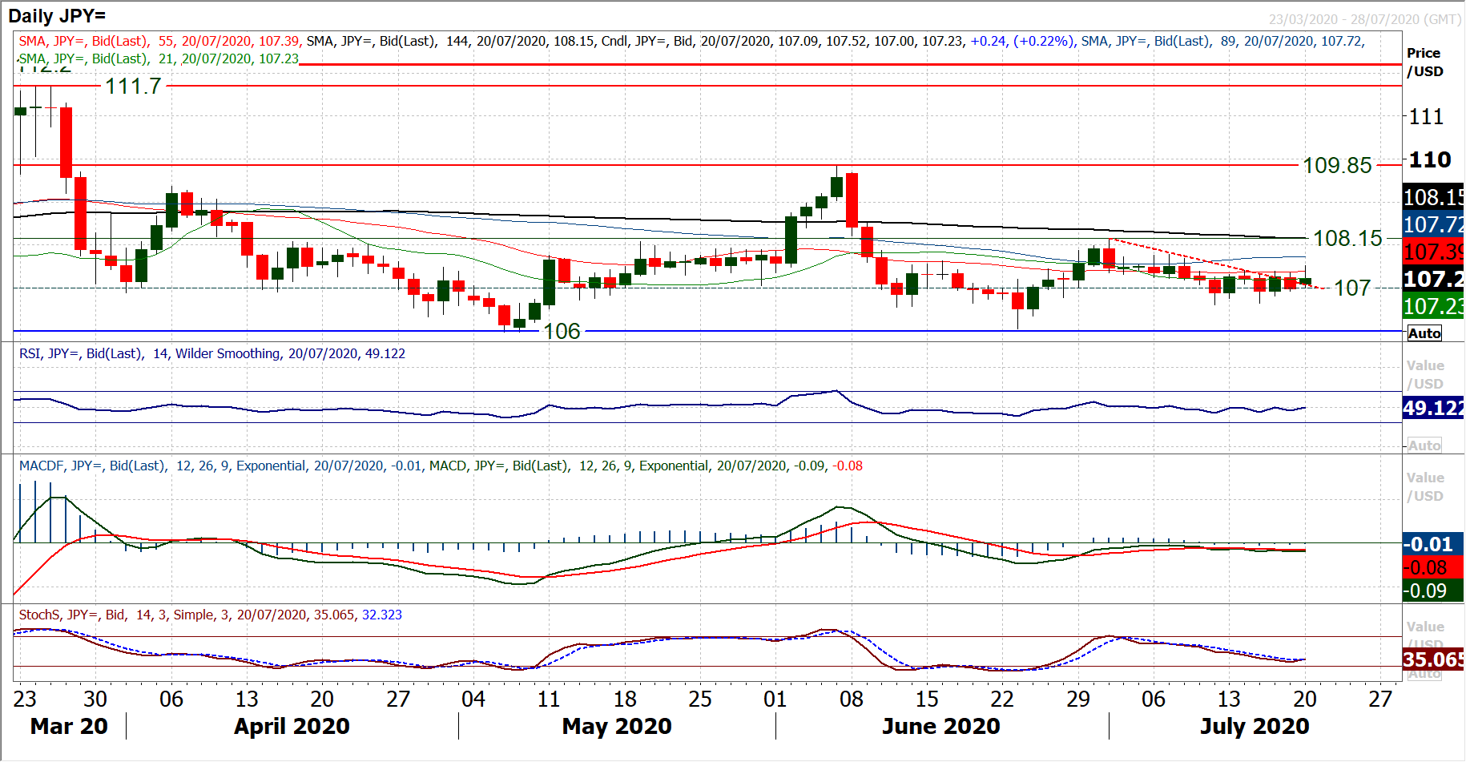
Task: Click the June 2020 month label
Action: point(941,726)
